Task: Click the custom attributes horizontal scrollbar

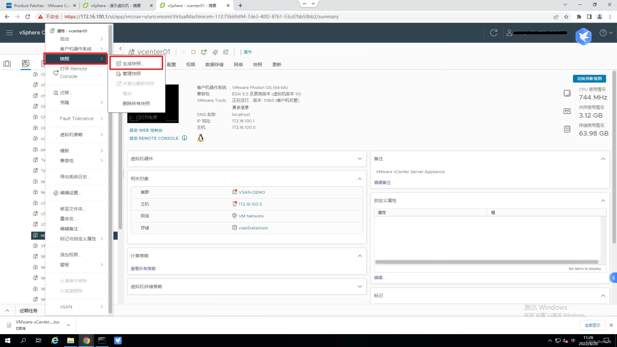Action: coord(487,262)
